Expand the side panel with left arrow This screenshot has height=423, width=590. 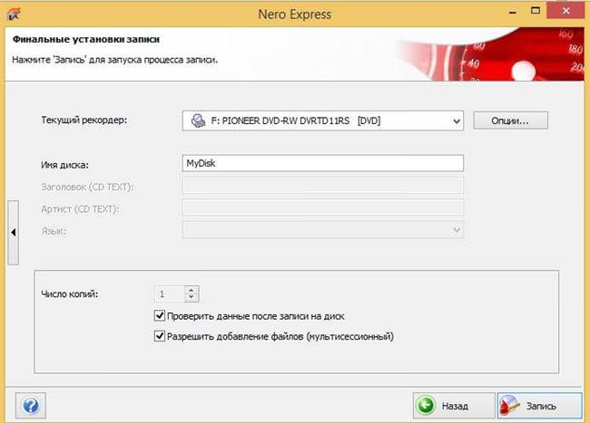[14, 233]
